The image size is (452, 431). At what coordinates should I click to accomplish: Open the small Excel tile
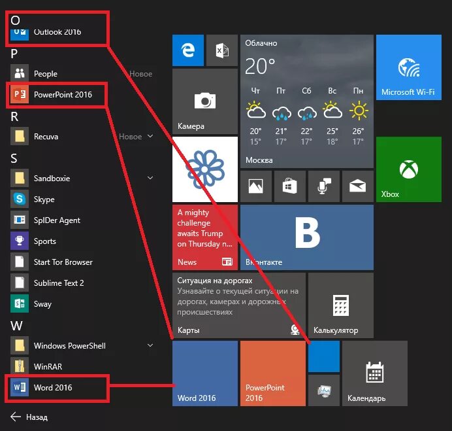click(x=222, y=50)
